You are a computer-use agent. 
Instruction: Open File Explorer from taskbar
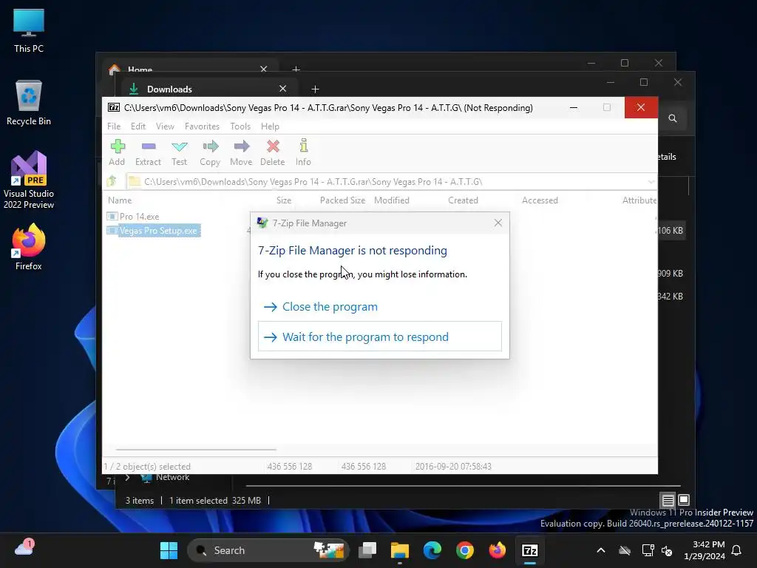(400, 550)
